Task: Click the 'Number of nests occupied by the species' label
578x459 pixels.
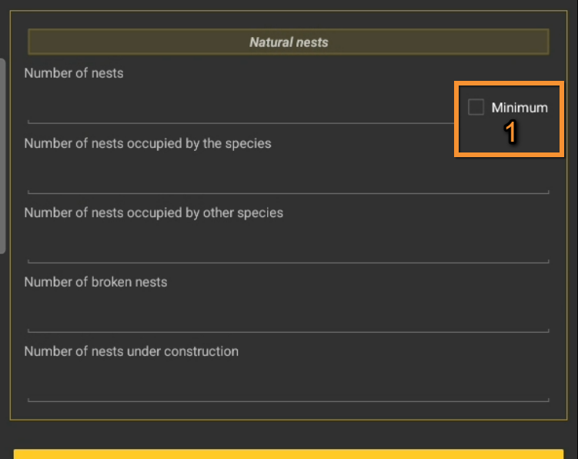Action: (x=148, y=143)
